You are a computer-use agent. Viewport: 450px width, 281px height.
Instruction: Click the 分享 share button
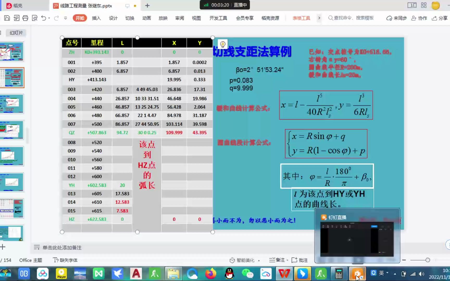click(x=440, y=18)
